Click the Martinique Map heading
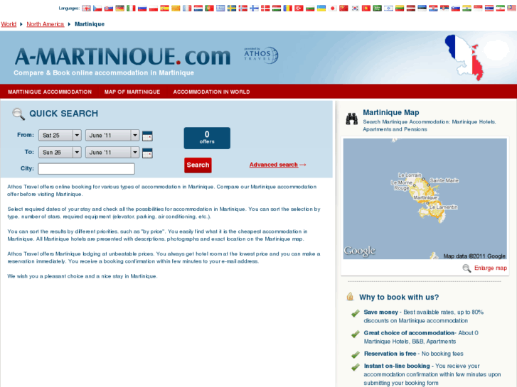 (390, 113)
